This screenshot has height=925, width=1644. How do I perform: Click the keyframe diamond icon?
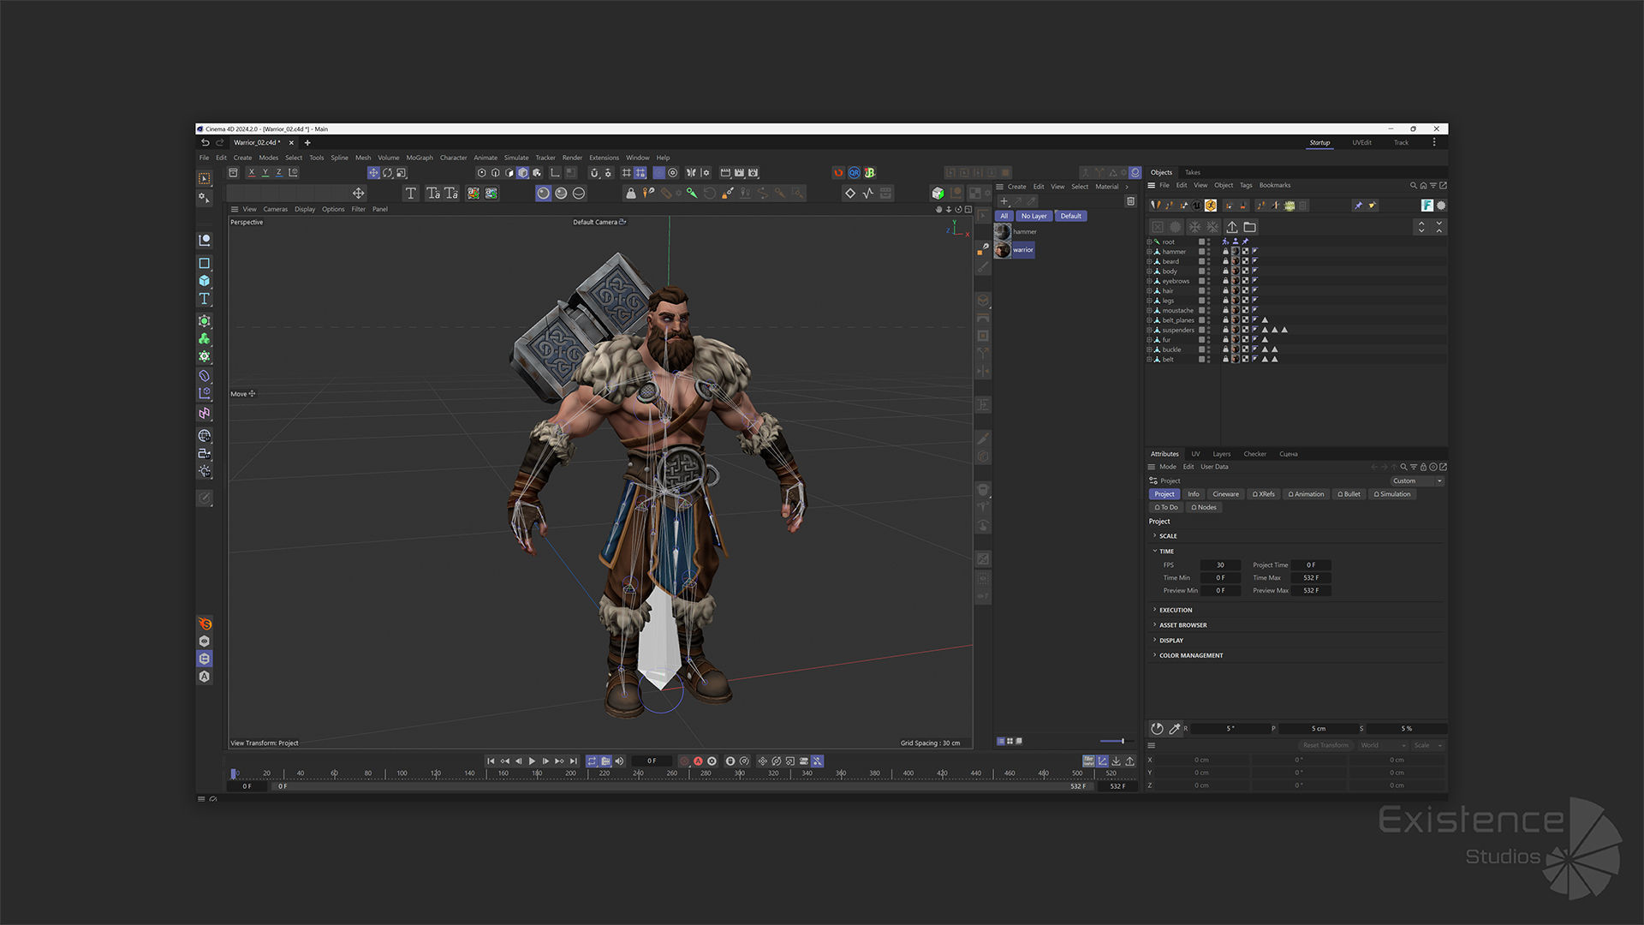click(850, 194)
